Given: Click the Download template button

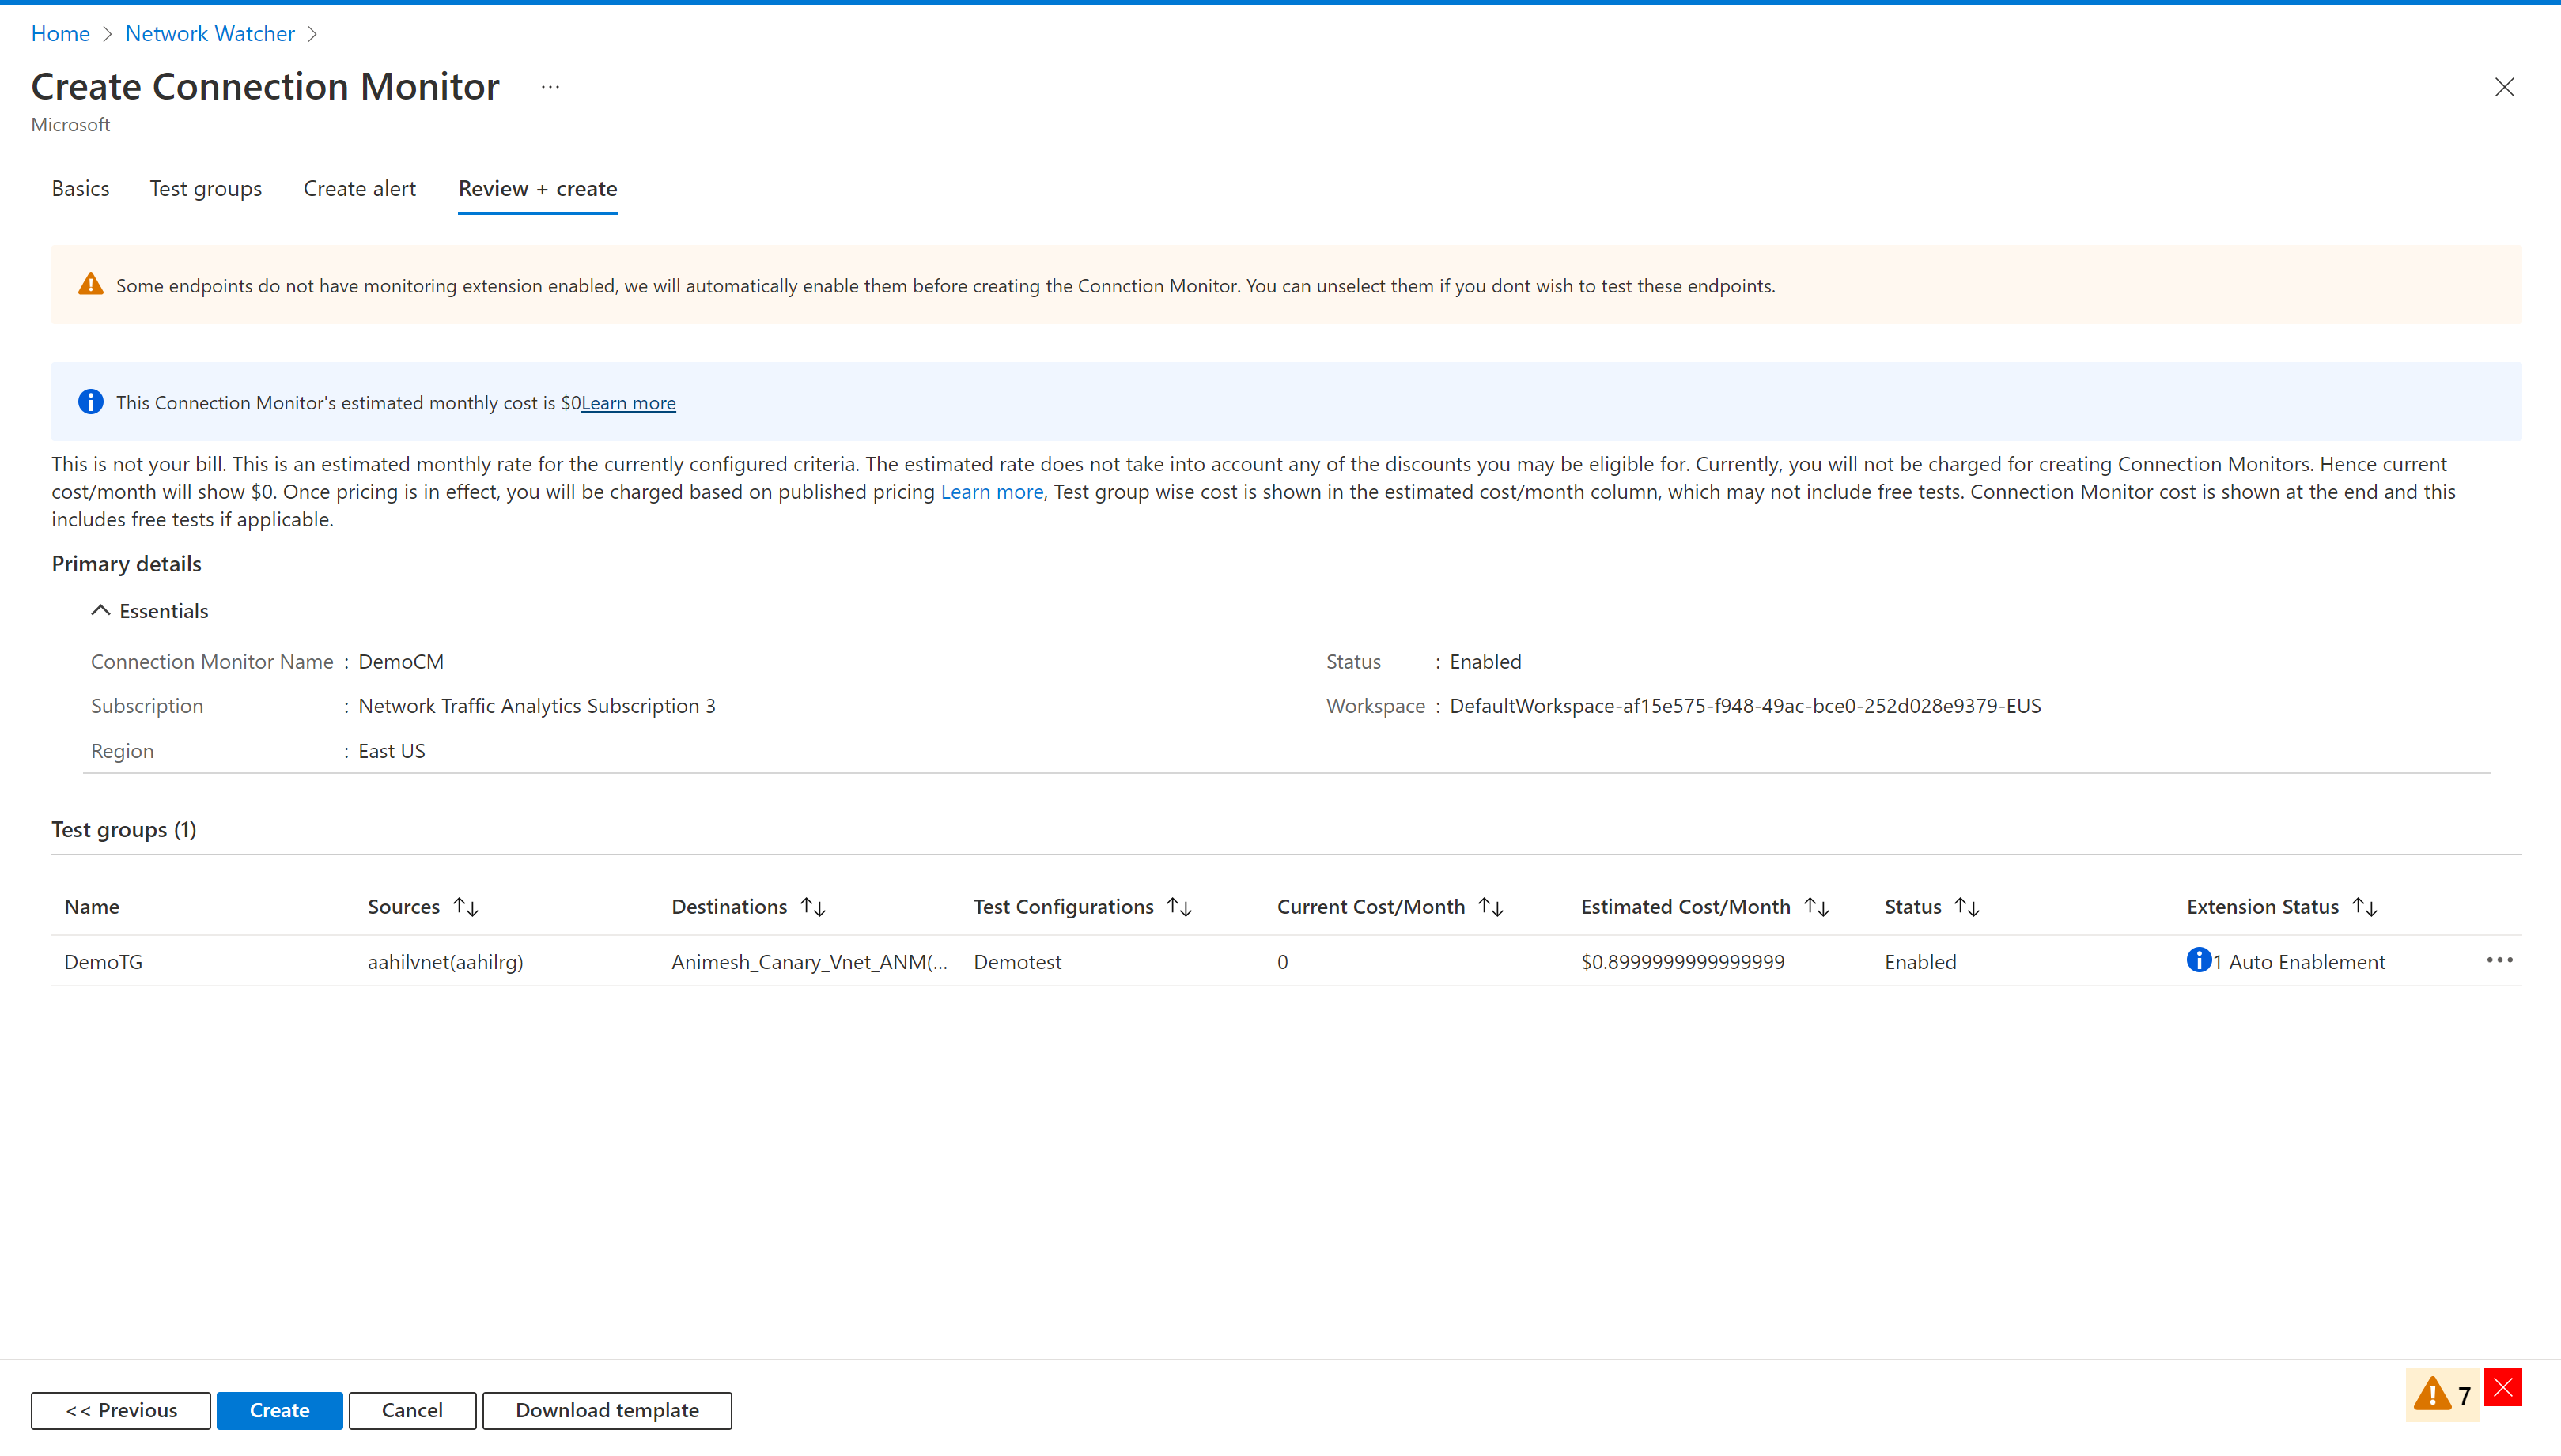Looking at the screenshot, I should point(607,1409).
